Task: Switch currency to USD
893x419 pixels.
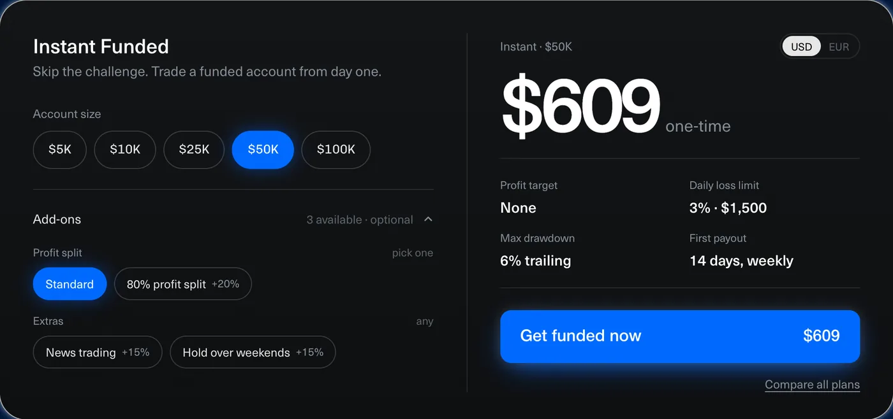Action: click(x=802, y=46)
